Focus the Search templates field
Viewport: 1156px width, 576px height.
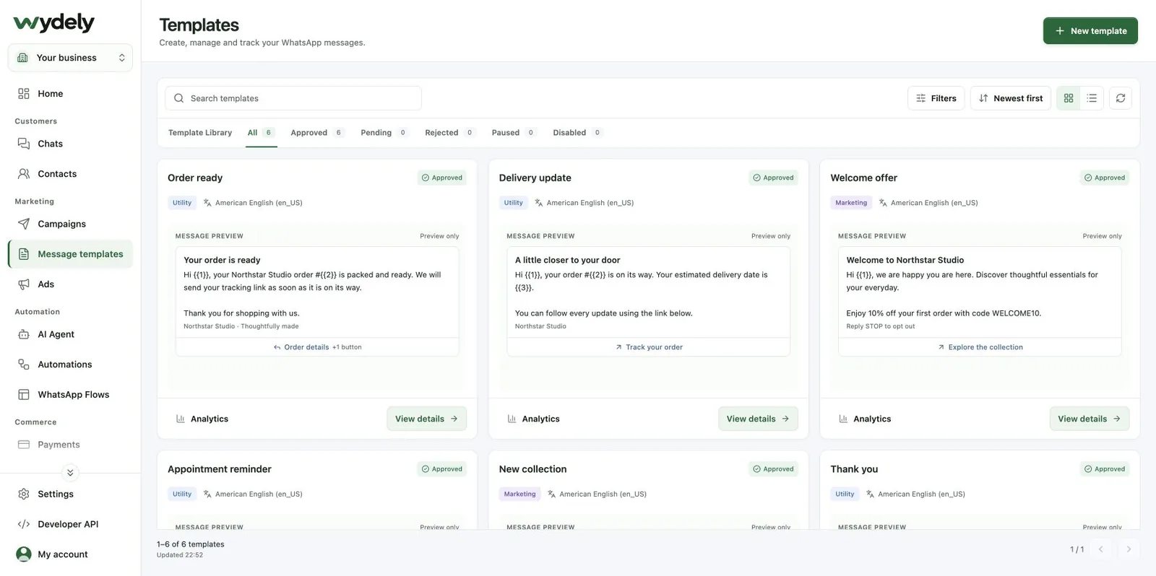click(293, 98)
